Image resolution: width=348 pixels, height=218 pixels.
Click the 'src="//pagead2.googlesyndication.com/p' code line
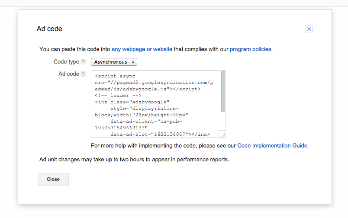coord(154,83)
